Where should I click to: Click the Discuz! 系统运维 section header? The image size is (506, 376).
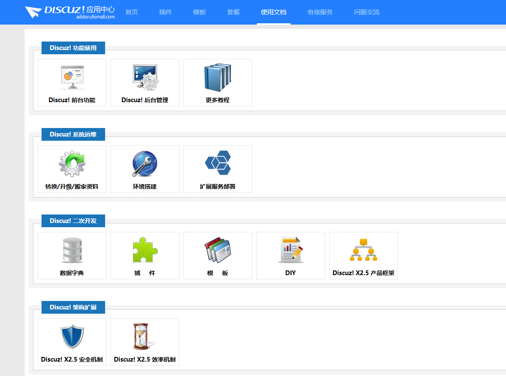[73, 134]
